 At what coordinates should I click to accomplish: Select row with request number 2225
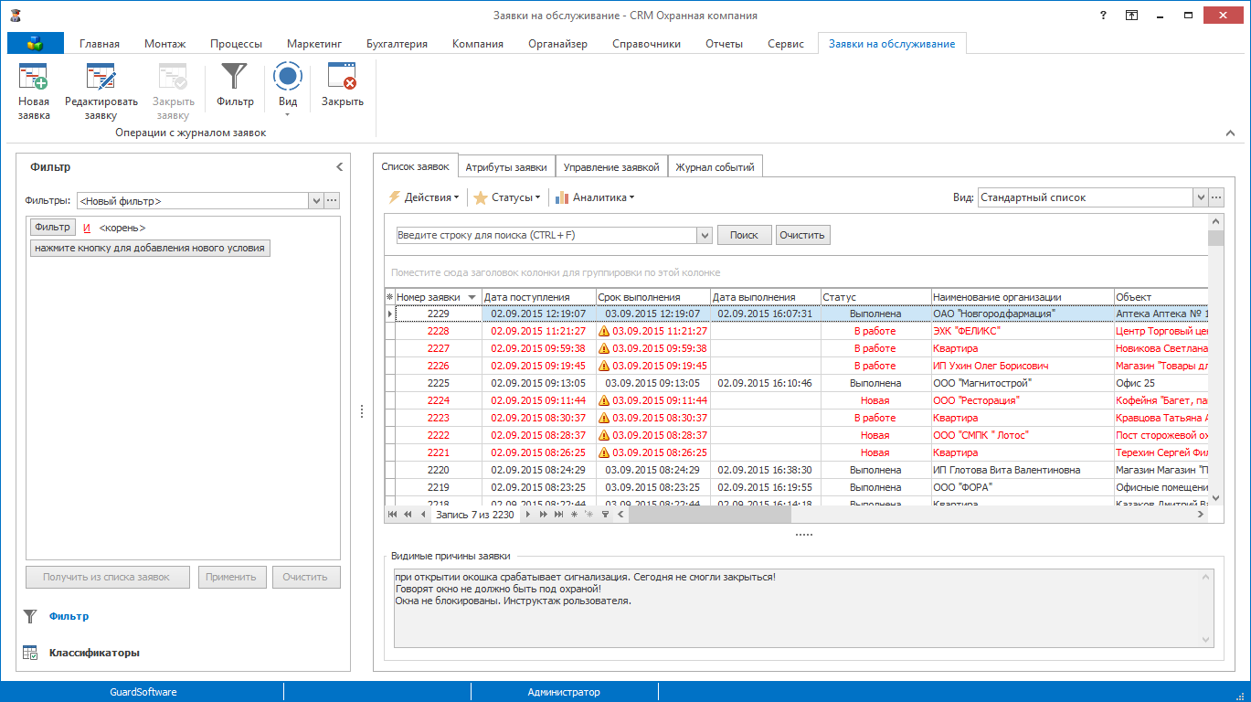[x=797, y=383]
